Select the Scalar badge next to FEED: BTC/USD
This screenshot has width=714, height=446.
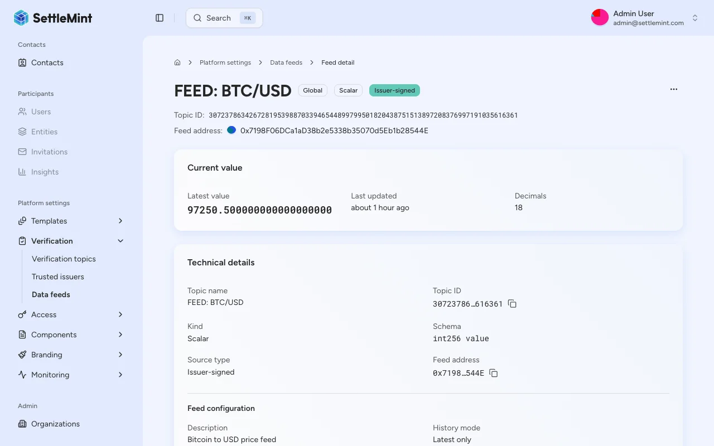348,90
